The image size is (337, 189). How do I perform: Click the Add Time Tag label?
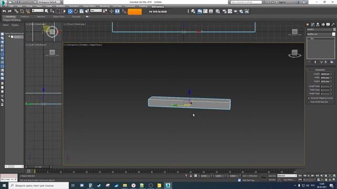[x=248, y=180]
